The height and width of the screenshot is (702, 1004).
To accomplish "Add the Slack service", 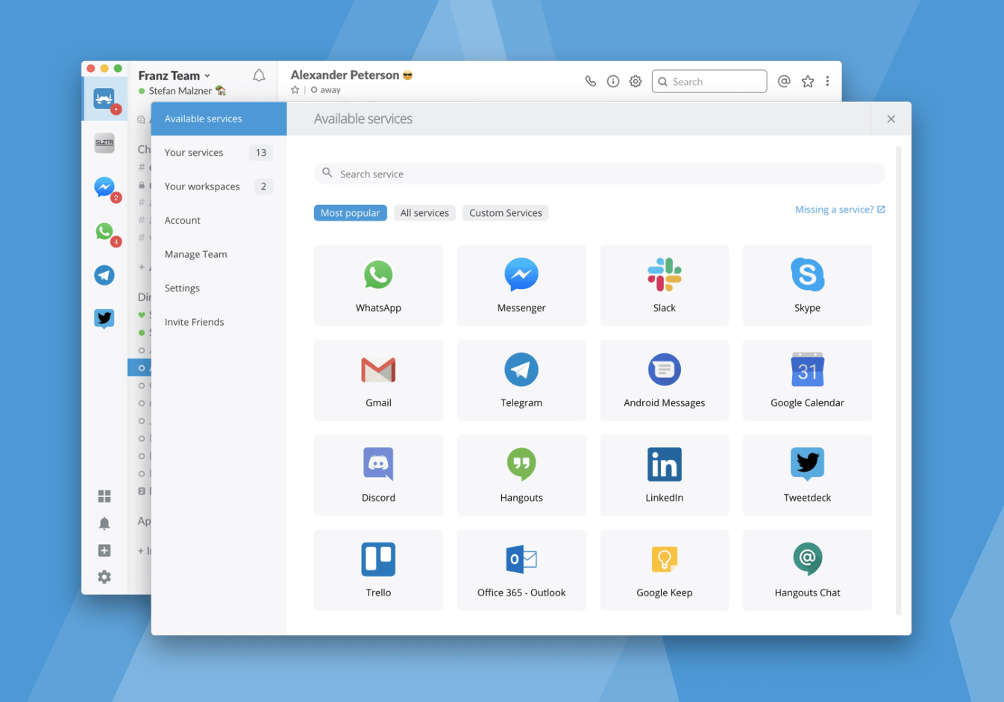I will pos(665,285).
